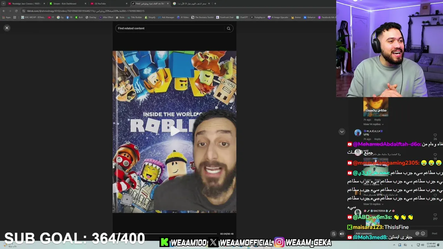Open the Anime bookmark
This screenshot has width=443, height=249.
point(296,17)
